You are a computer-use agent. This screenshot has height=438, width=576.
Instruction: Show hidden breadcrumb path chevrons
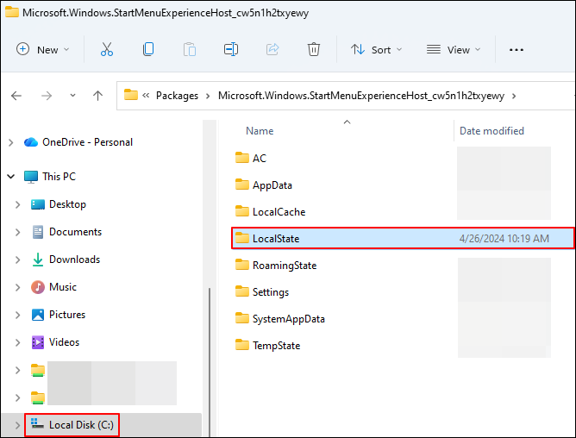(x=146, y=96)
